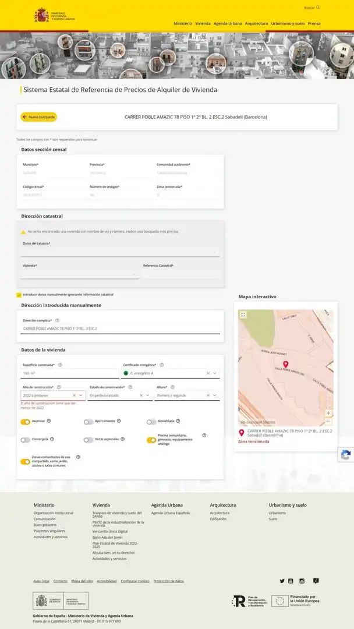
Task: Expand the Año de construcción dropdown
Action: click(x=81, y=395)
